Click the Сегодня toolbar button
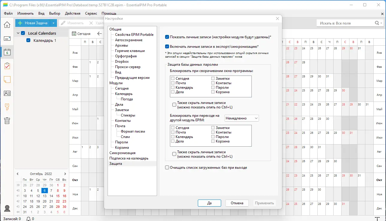This screenshot has height=221, width=386. pyautogui.click(x=81, y=34)
